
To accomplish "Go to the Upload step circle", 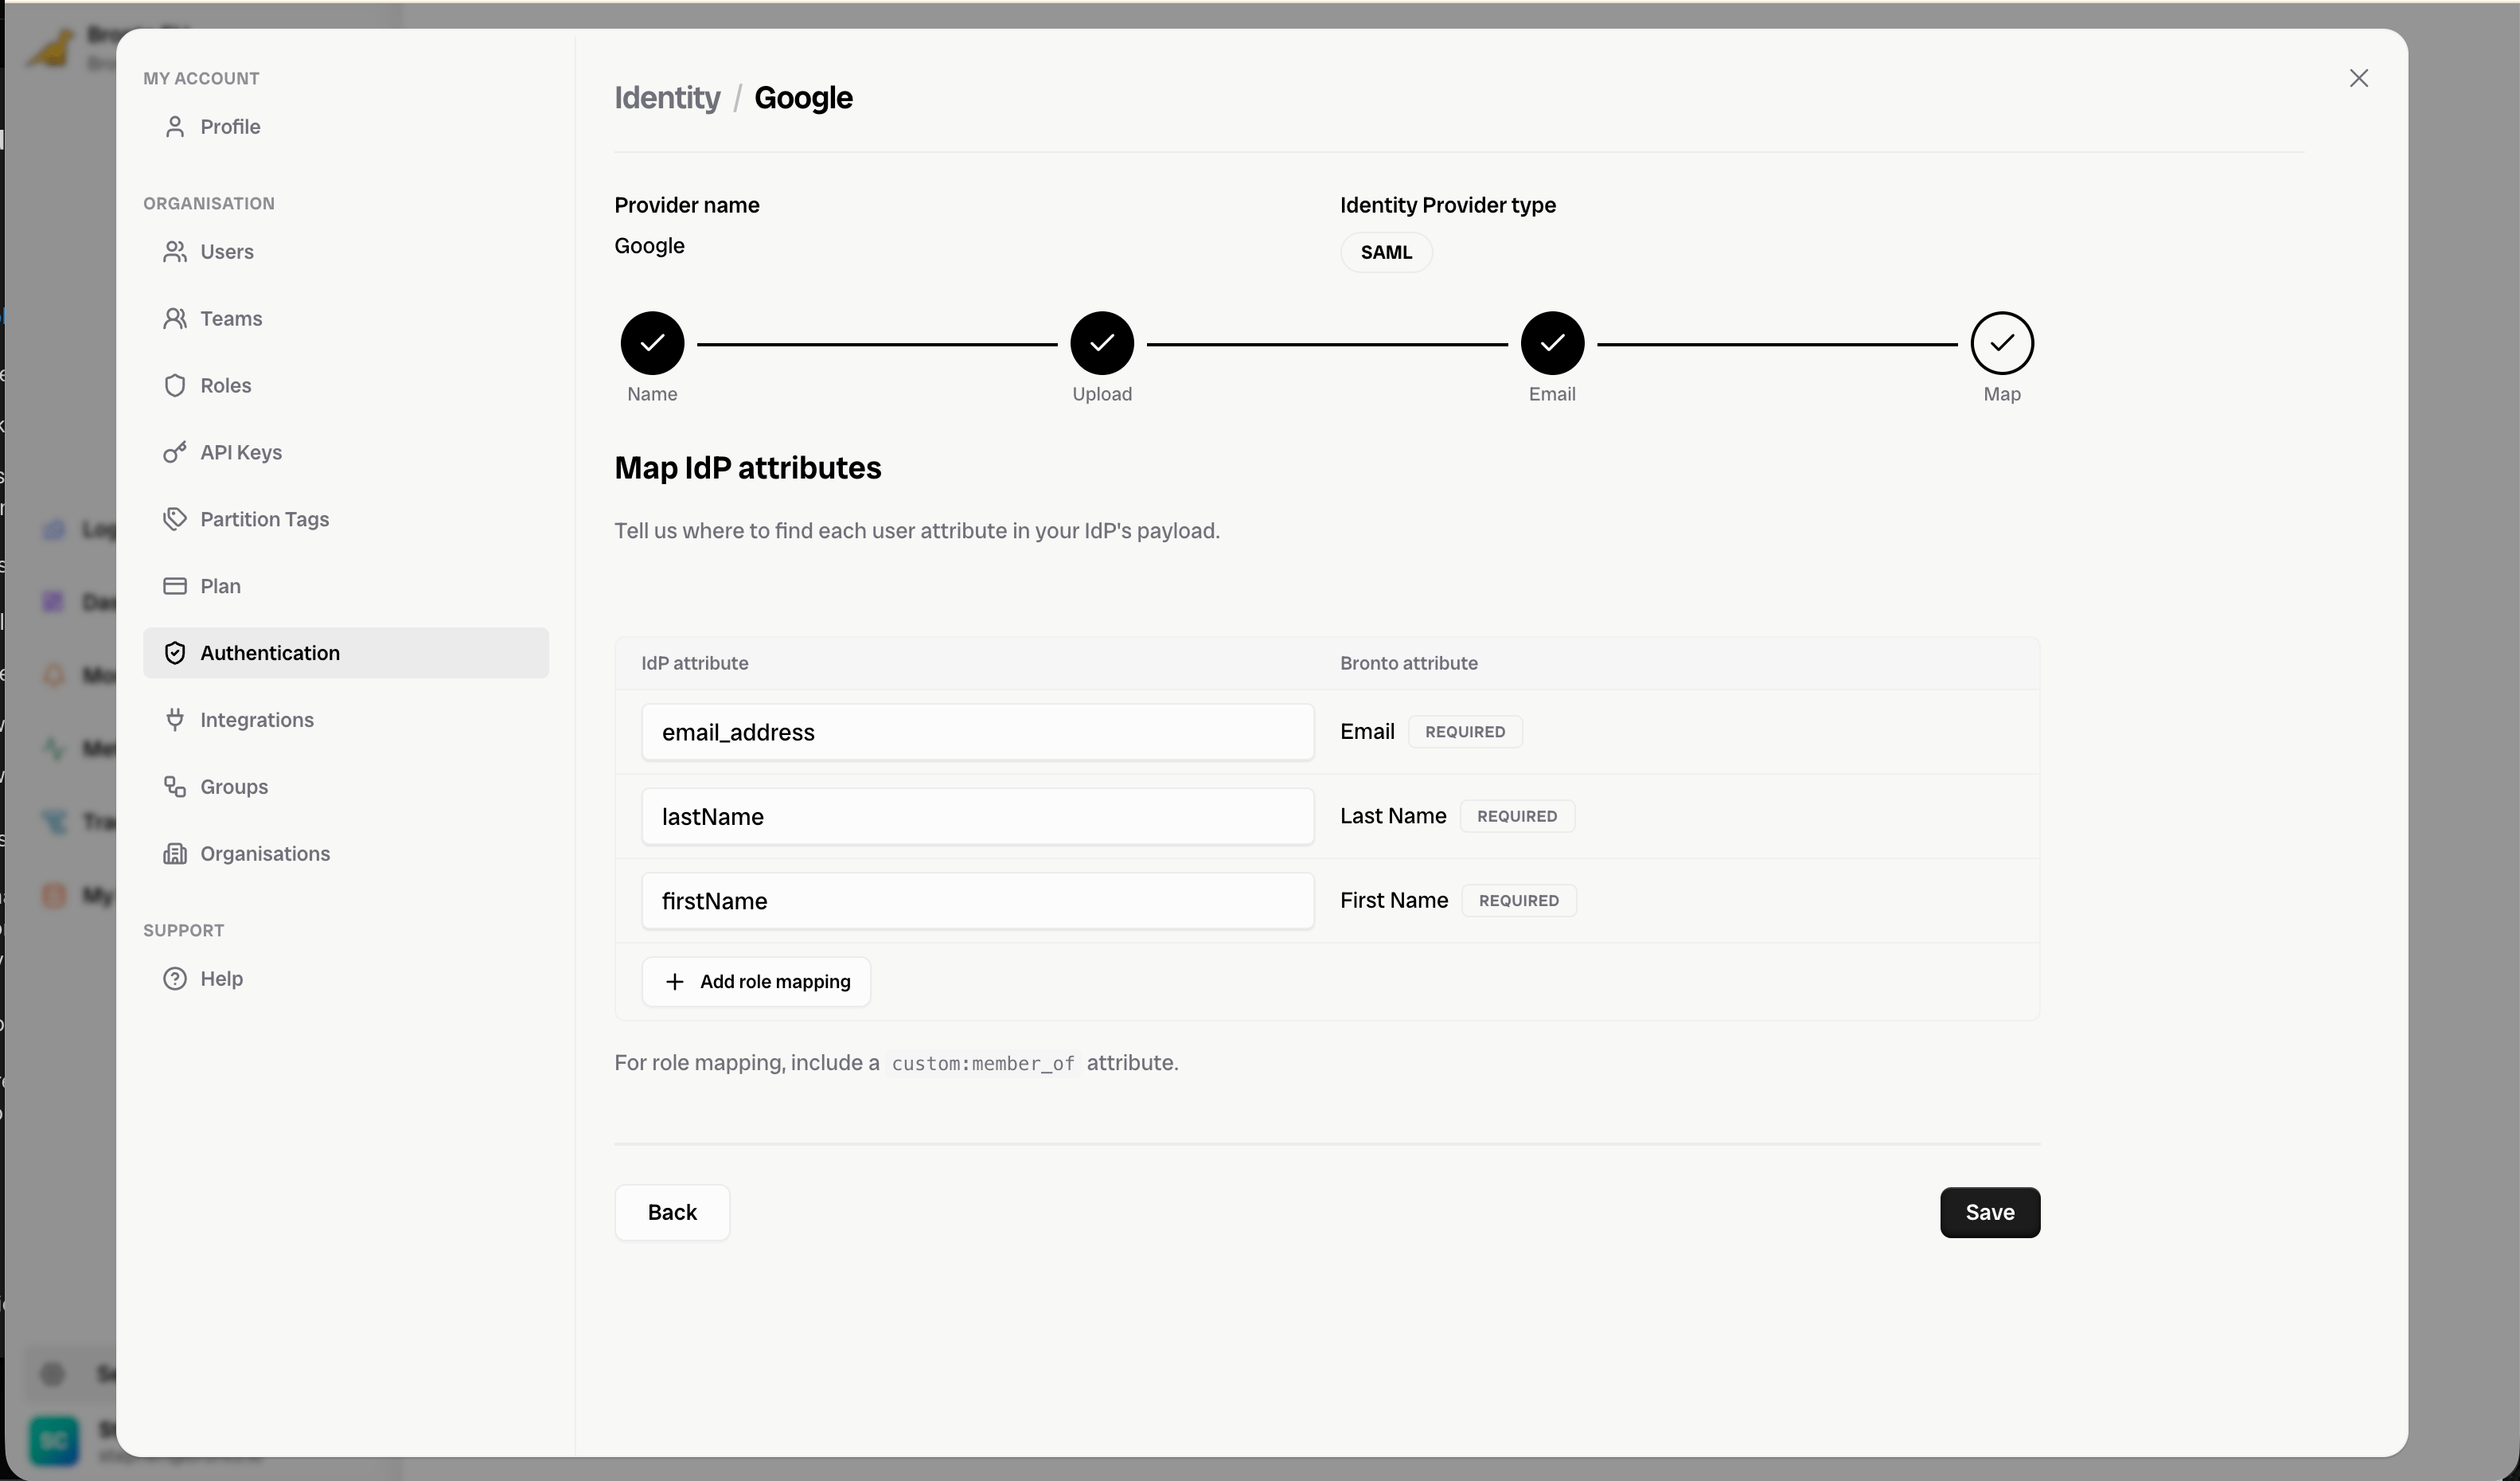I will [x=1102, y=343].
